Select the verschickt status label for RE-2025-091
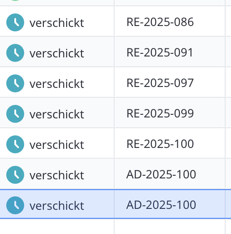231x234 pixels. (57, 53)
